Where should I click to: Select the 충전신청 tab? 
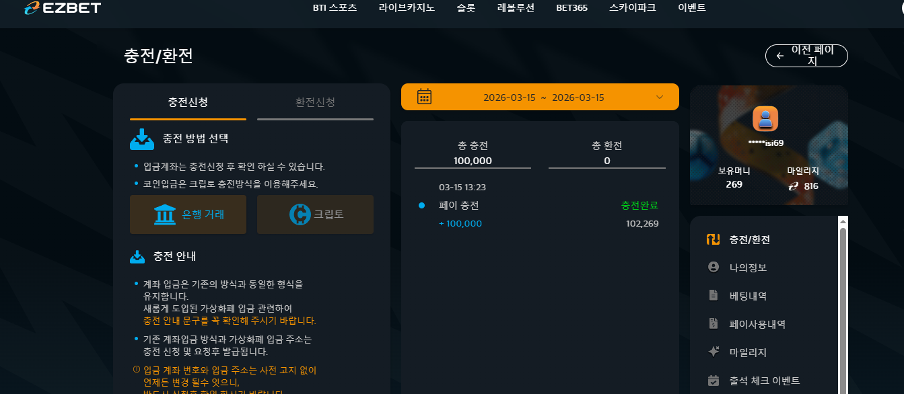(188, 102)
